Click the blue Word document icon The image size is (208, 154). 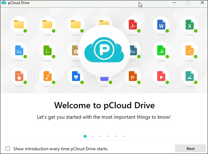point(161,25)
